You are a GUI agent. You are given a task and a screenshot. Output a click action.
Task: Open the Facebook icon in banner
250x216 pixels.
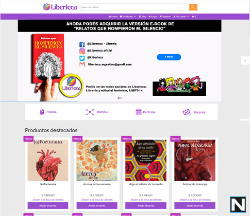[82, 44]
